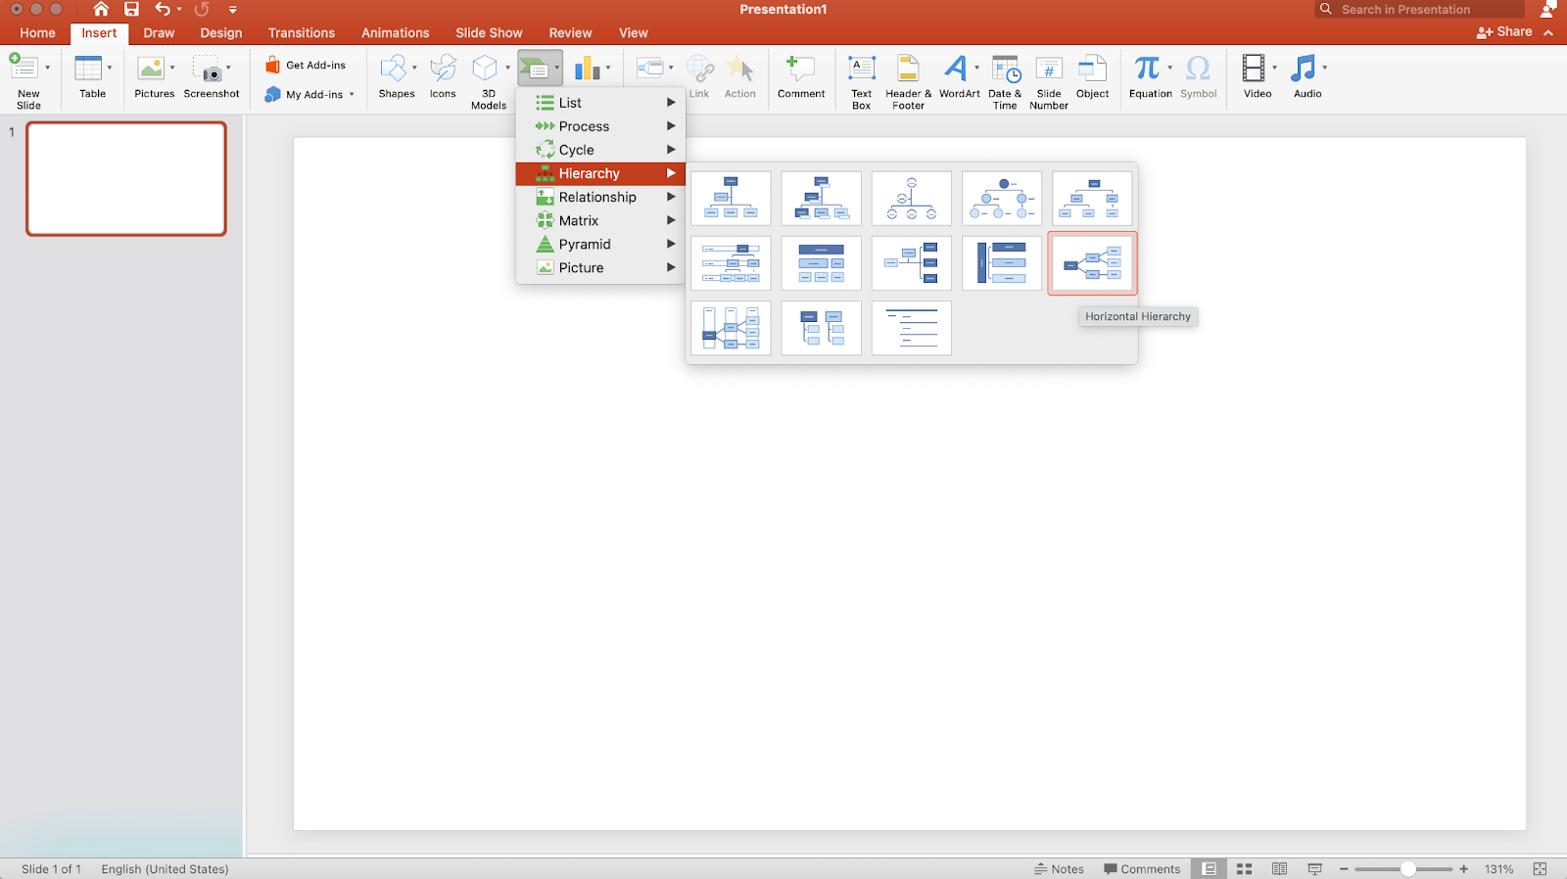The width and height of the screenshot is (1567, 879).
Task: Insert a Video
Action: point(1257,76)
